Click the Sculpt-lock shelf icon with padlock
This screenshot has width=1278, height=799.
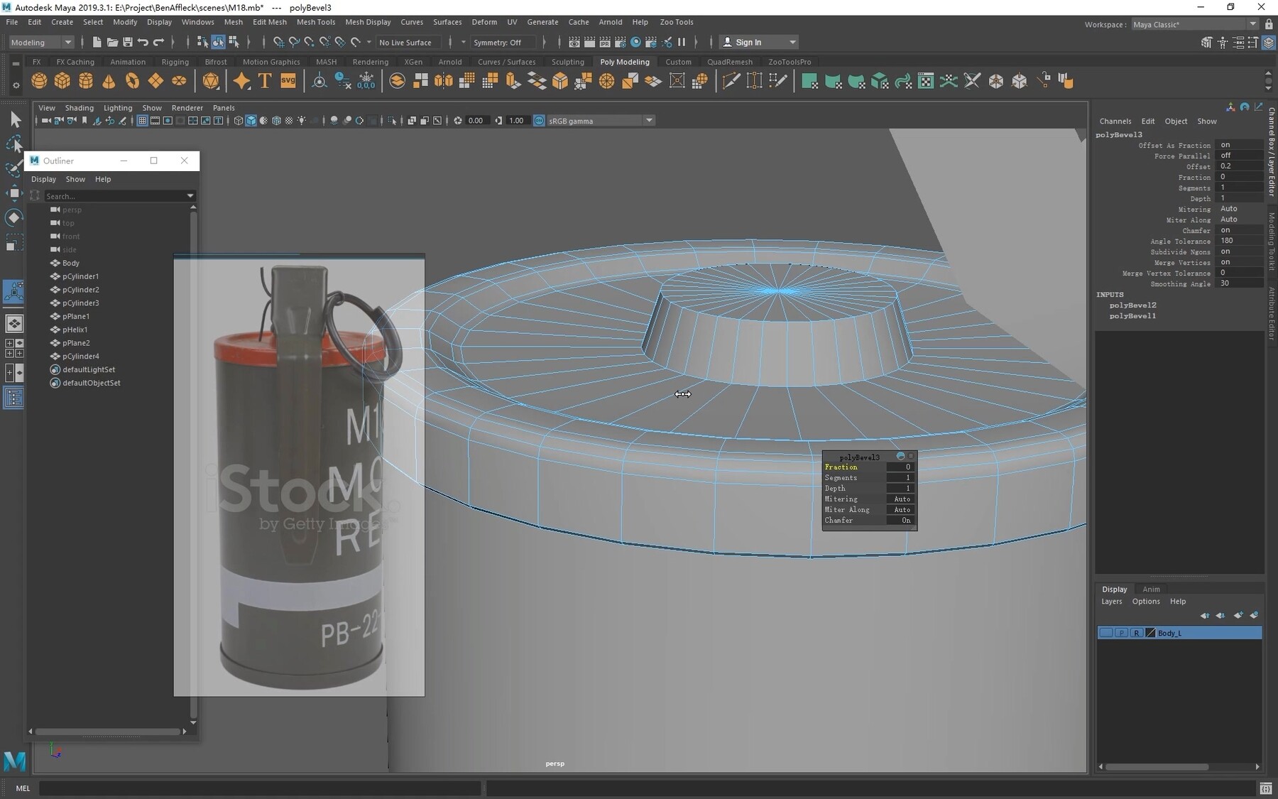click(1043, 81)
